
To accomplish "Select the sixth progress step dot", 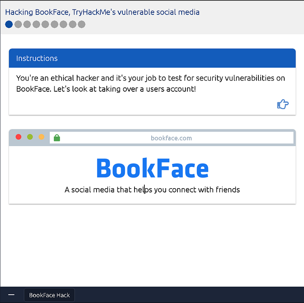I will (54, 24).
